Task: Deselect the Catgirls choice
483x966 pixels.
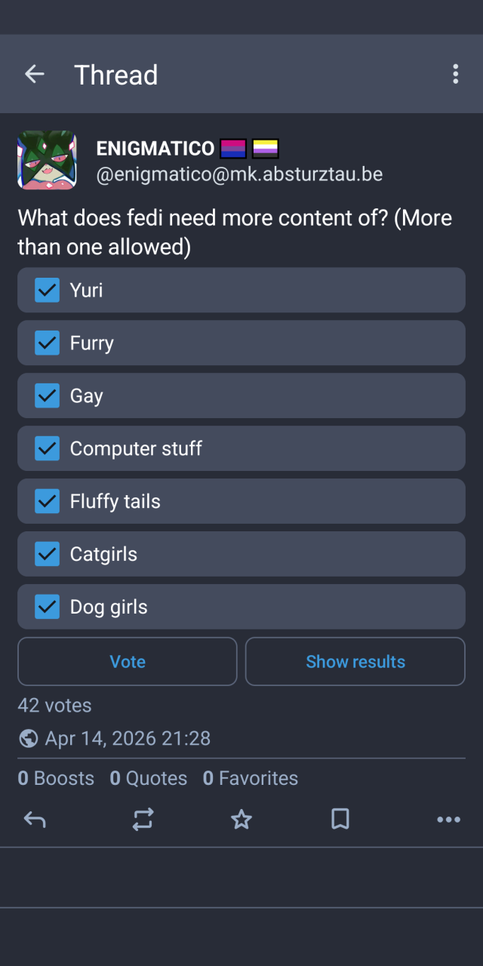Action: pos(48,554)
